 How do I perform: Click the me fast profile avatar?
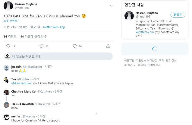(x=6, y=117)
